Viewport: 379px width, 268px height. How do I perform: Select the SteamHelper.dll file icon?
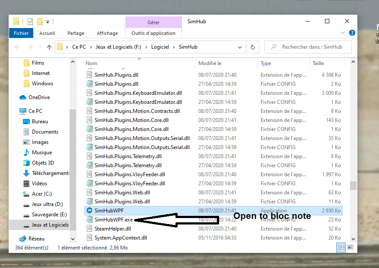(89, 228)
